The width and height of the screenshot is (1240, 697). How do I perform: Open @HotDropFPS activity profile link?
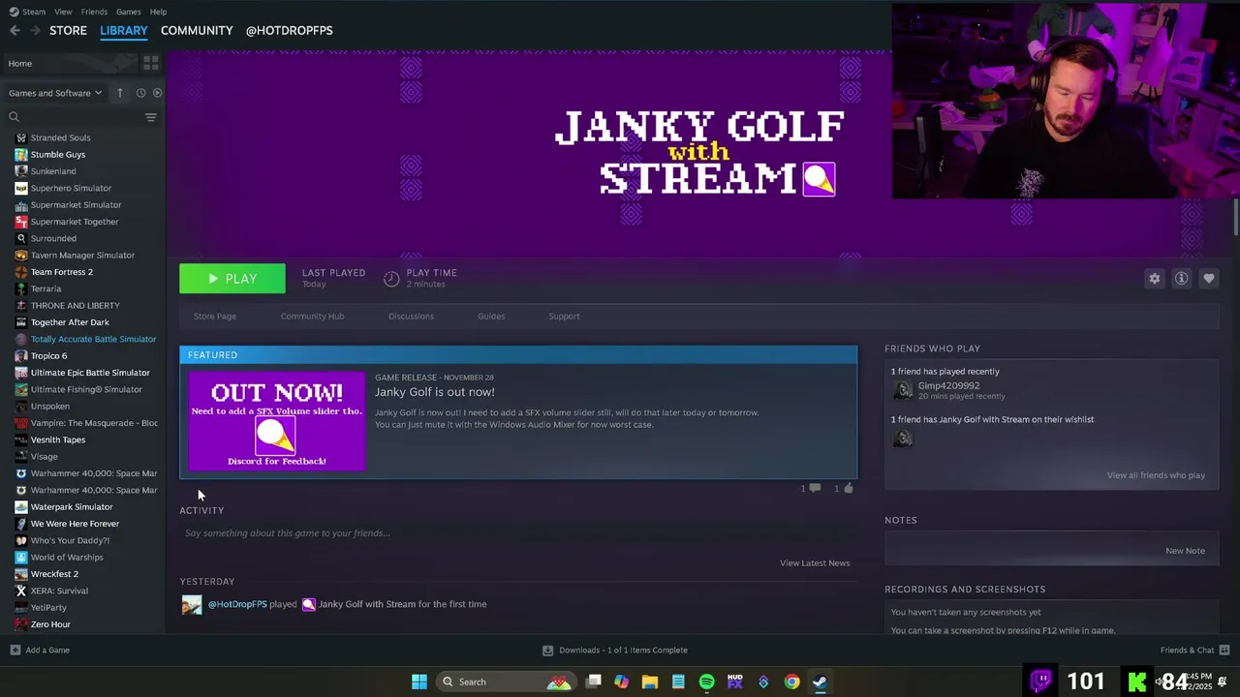pyautogui.click(x=237, y=604)
